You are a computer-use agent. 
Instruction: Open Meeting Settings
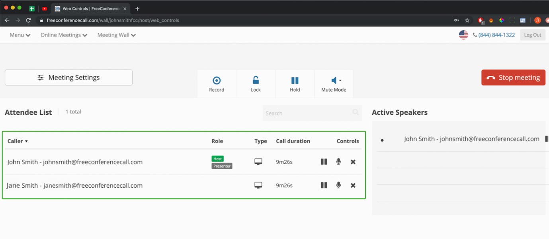coord(68,78)
